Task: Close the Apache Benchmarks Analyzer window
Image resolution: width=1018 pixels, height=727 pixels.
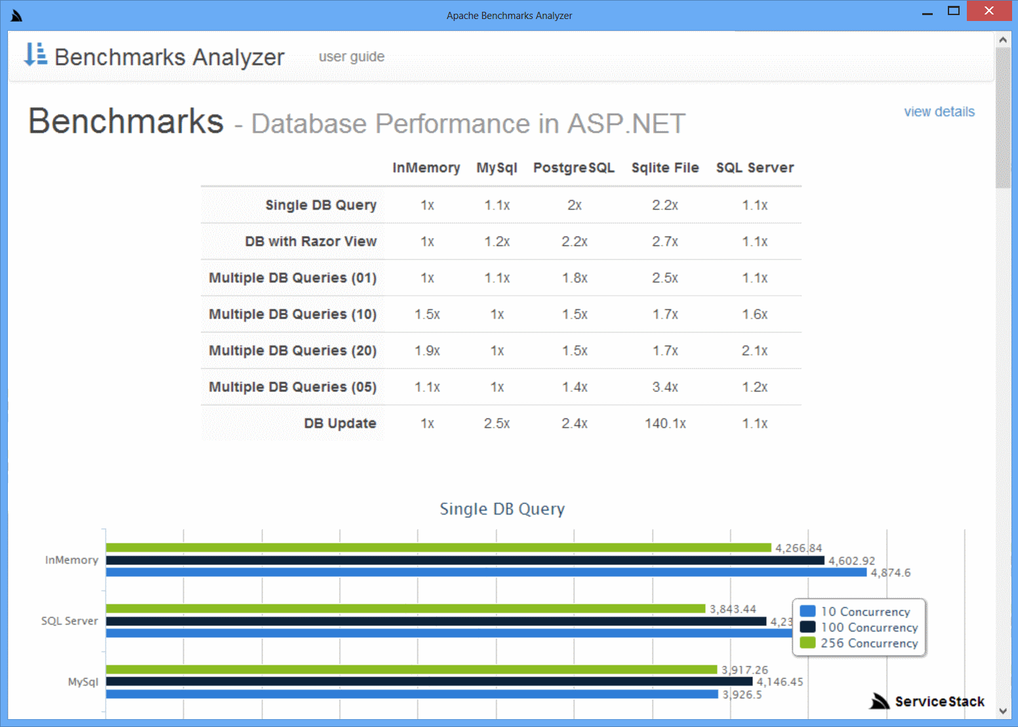Action: pos(989,11)
